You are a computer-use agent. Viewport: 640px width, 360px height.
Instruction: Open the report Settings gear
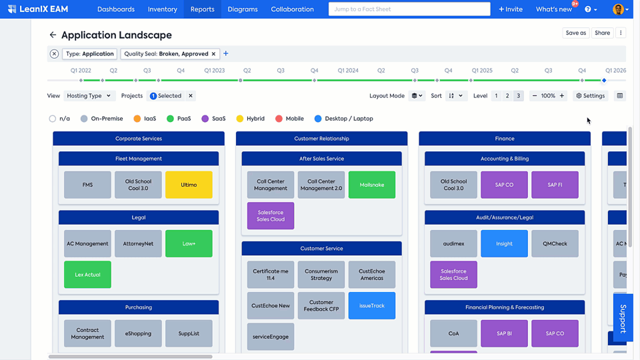pos(590,96)
